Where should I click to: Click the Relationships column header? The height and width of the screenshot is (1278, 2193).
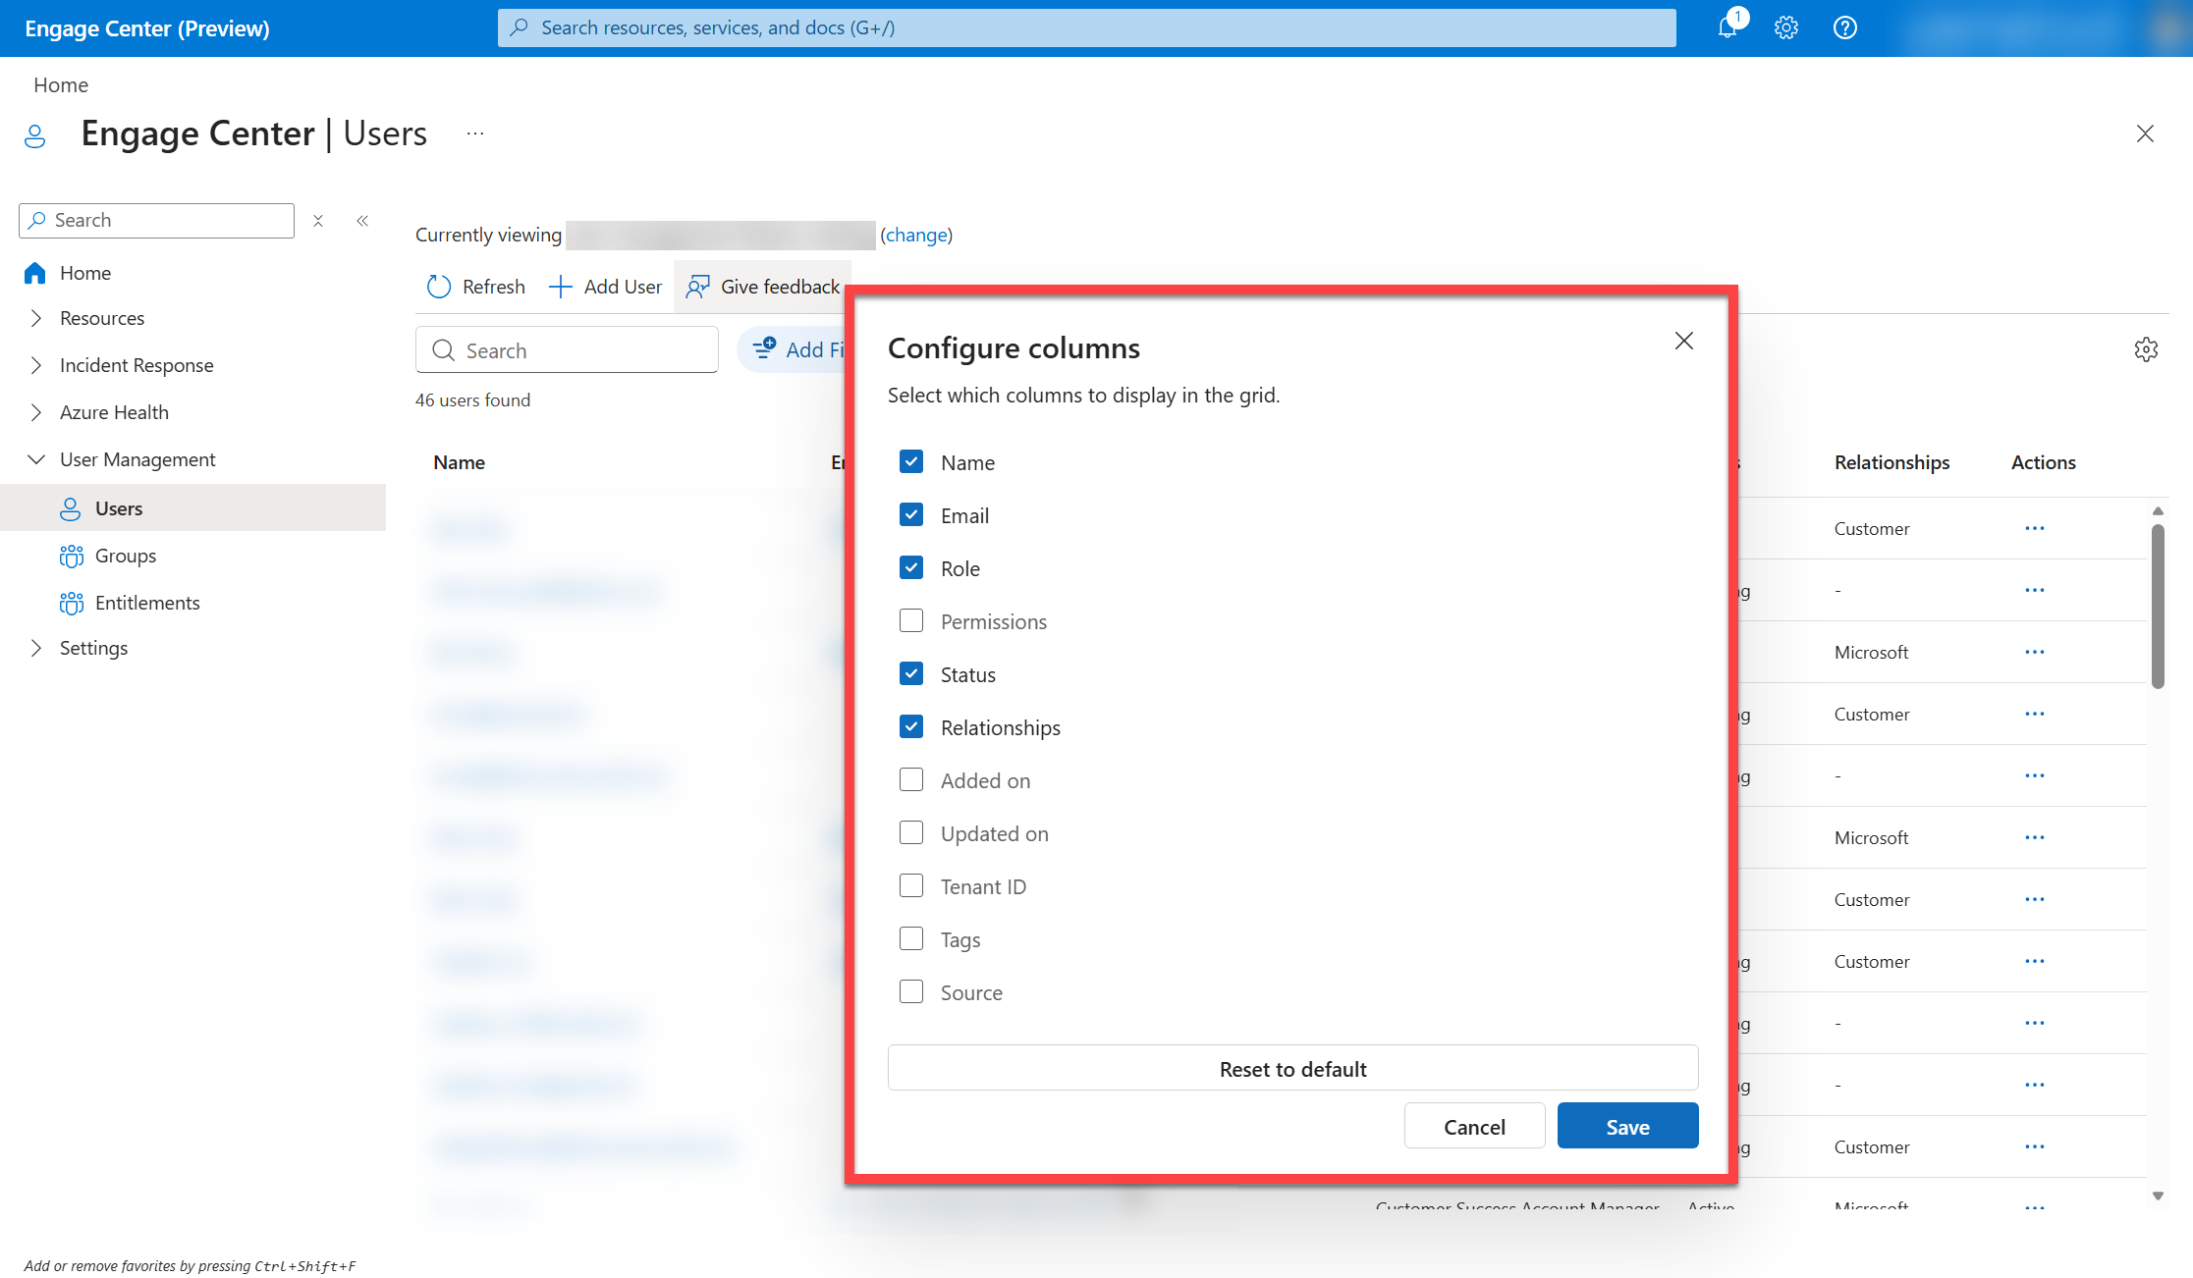tap(1891, 462)
